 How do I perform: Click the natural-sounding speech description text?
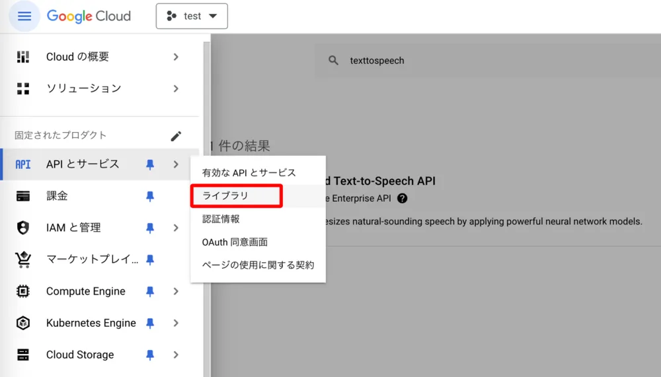pos(484,222)
